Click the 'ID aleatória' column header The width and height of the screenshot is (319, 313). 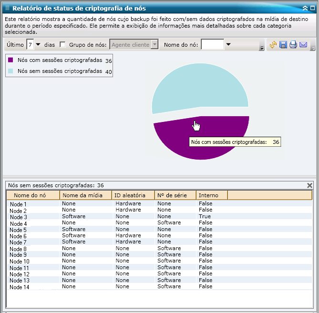(x=133, y=195)
